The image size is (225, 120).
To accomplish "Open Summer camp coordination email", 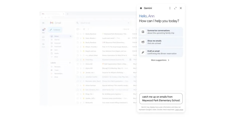I will click(x=106, y=98).
